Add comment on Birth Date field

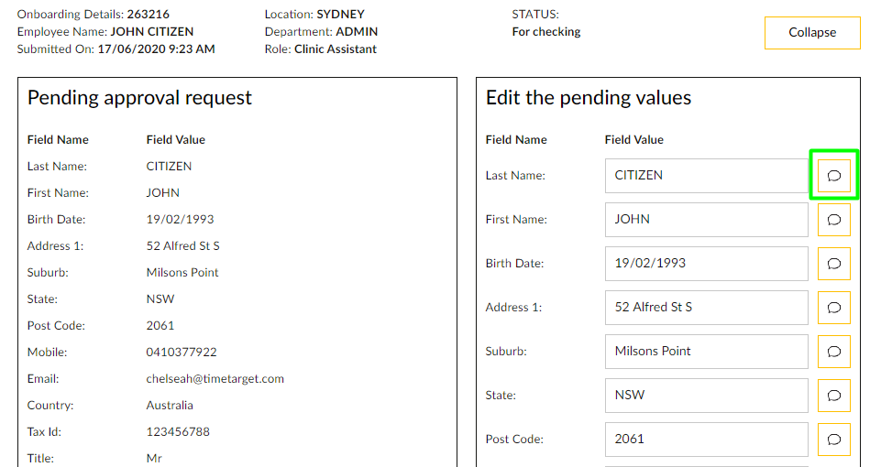click(x=833, y=264)
